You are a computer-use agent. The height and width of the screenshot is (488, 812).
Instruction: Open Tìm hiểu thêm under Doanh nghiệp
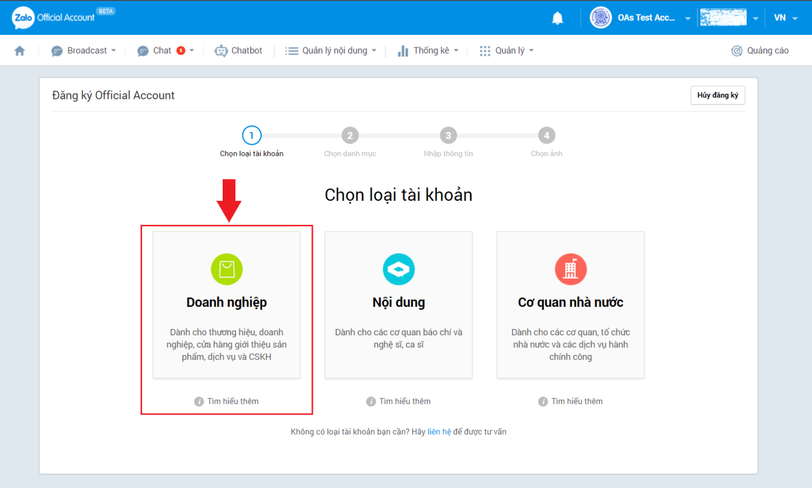(226, 401)
